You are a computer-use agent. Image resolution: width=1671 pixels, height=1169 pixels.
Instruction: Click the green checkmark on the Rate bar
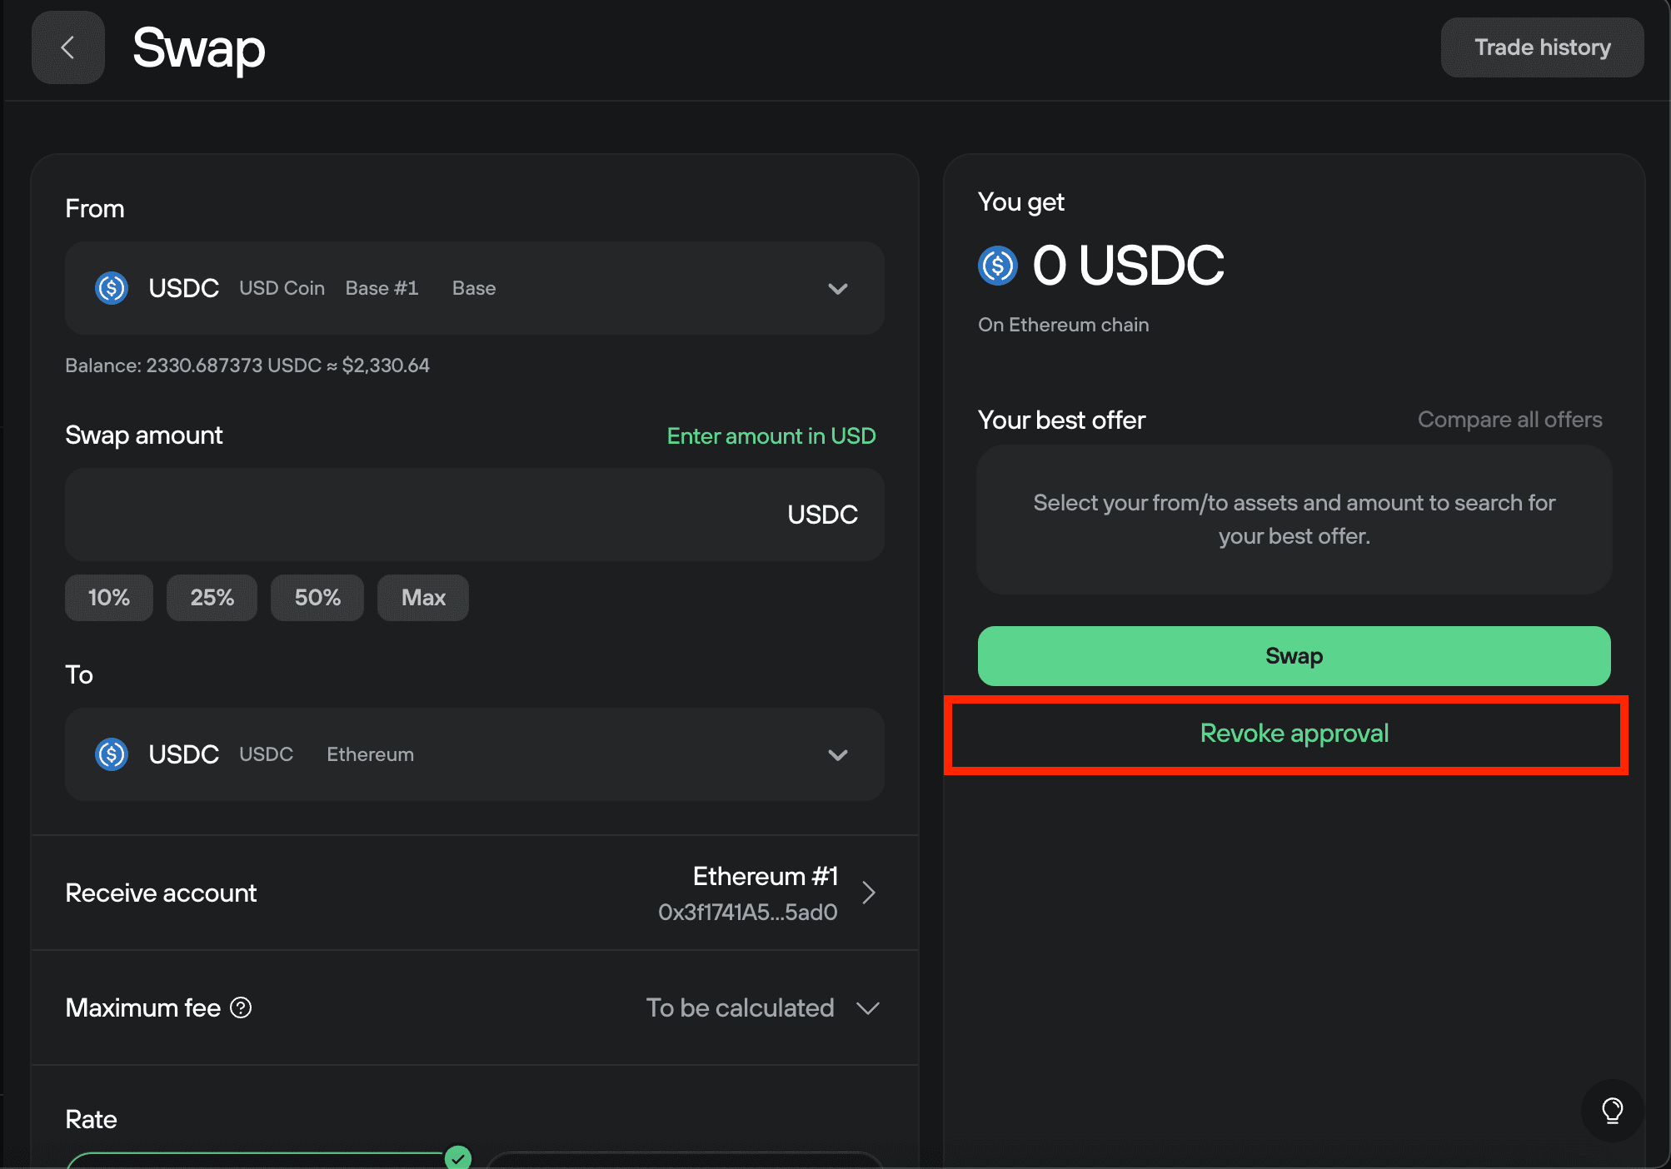click(x=457, y=1157)
